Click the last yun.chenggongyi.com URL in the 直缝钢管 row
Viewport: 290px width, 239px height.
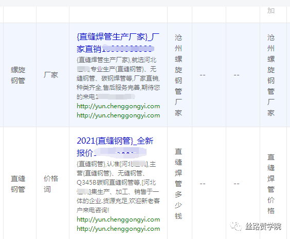click(118, 229)
